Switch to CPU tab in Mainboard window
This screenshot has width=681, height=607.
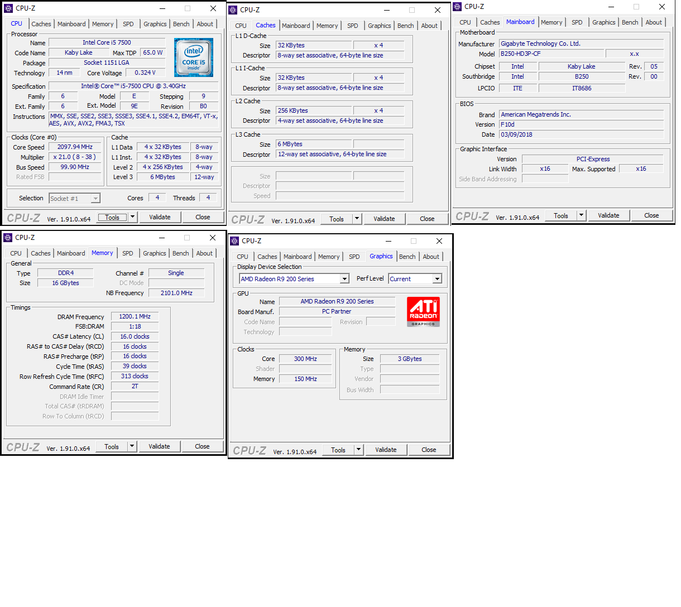466,22
